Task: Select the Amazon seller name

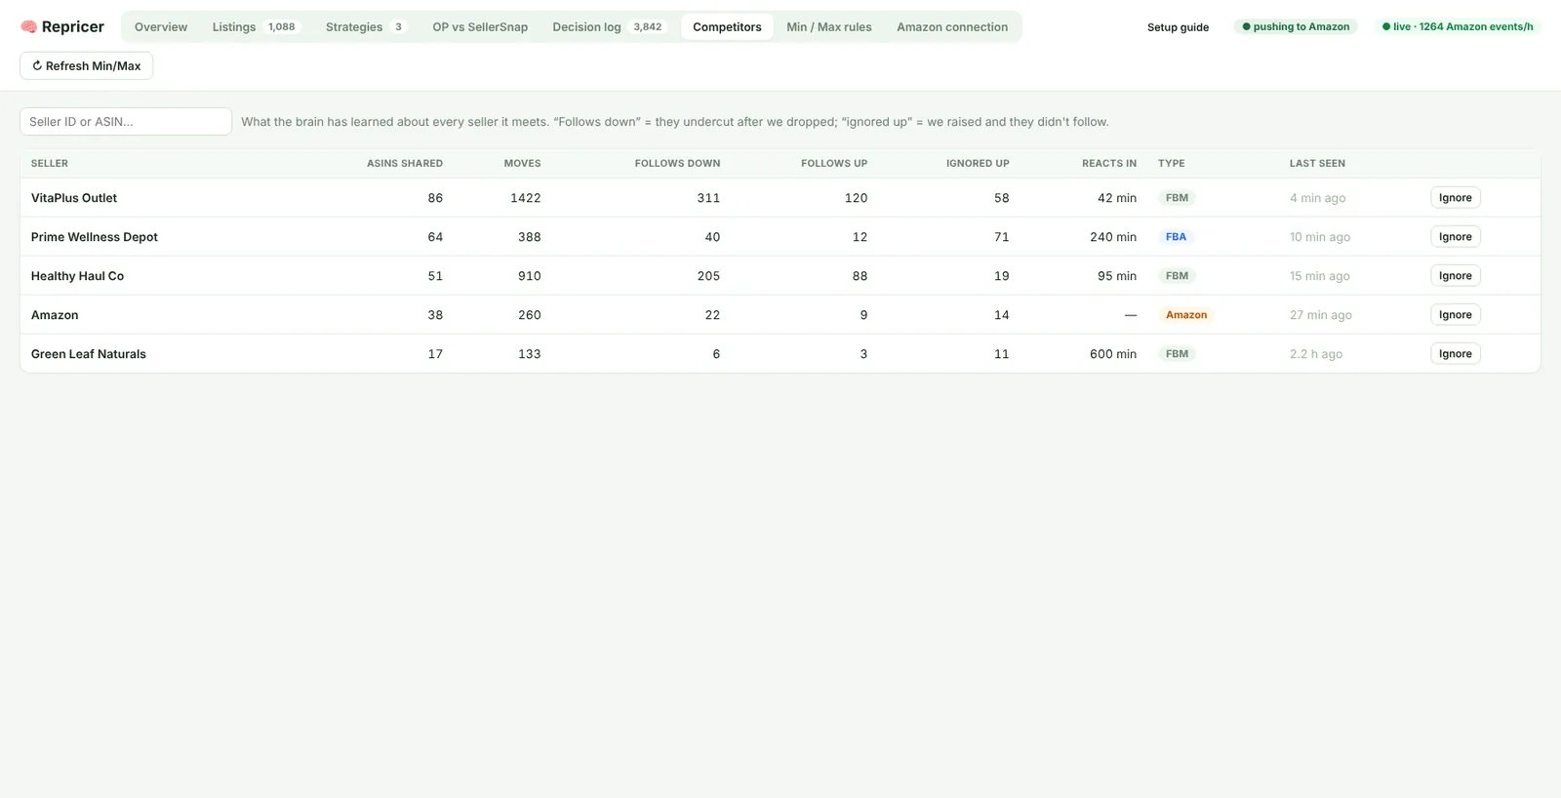Action: (55, 314)
